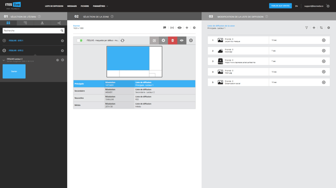336x188 pixels.
Task: Click the red trash delete icon
Action: pyautogui.click(x=173, y=40)
